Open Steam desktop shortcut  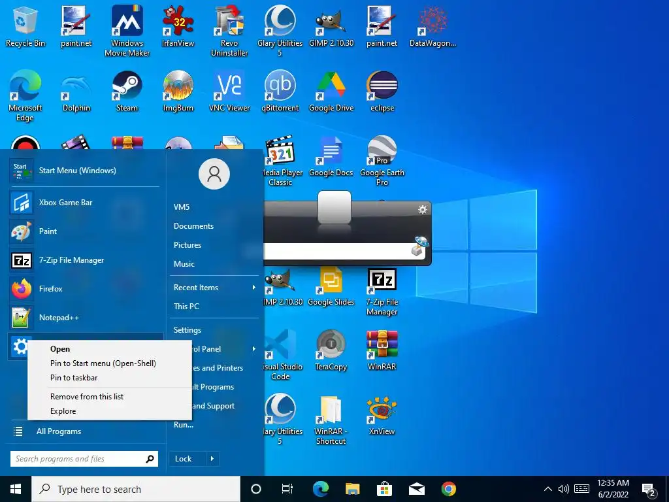coord(127,92)
